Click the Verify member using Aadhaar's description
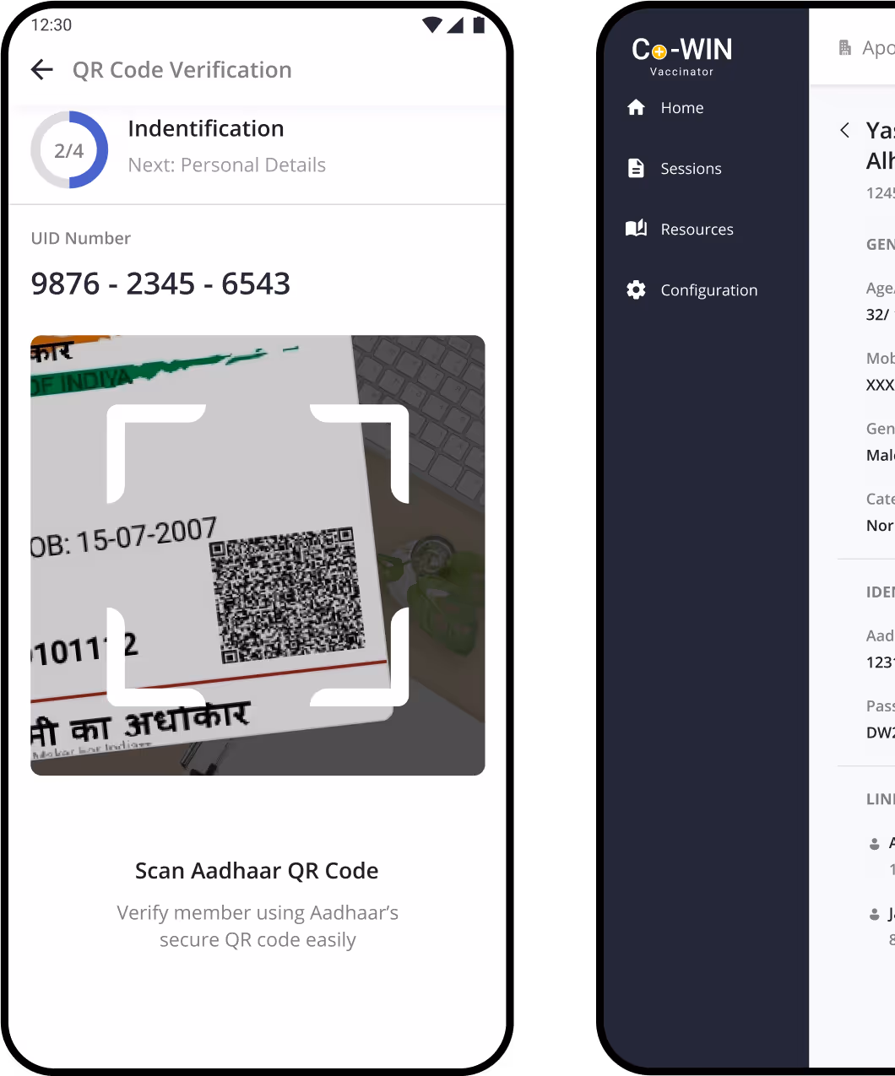This screenshot has width=895, height=1076. click(258, 926)
